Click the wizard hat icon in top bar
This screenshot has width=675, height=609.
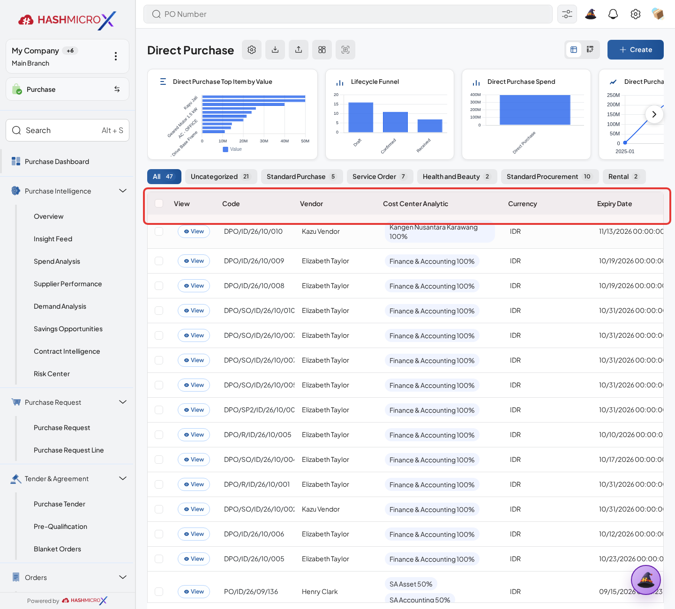pyautogui.click(x=591, y=14)
